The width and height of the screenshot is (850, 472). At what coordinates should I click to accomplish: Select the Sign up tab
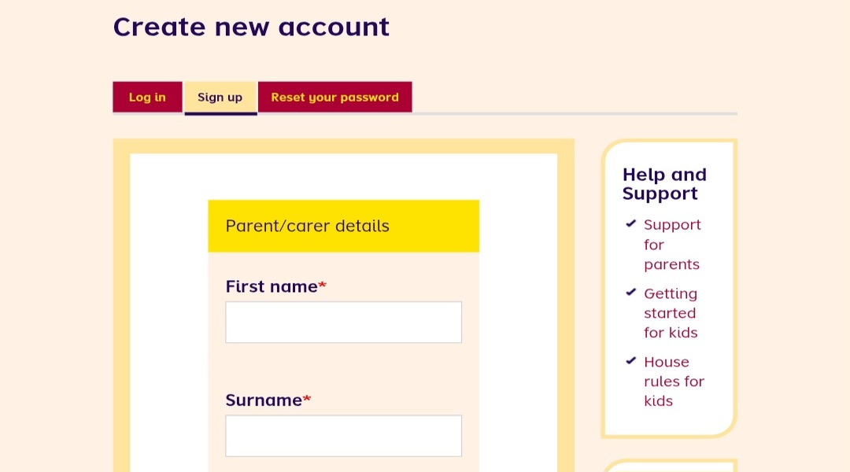pos(220,98)
